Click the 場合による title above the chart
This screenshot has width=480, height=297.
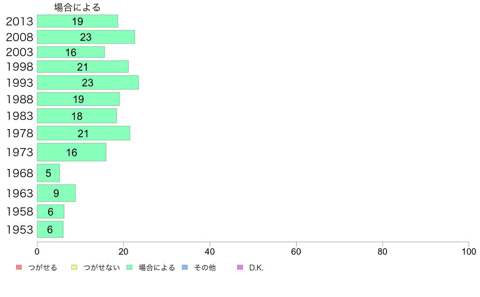(77, 7)
